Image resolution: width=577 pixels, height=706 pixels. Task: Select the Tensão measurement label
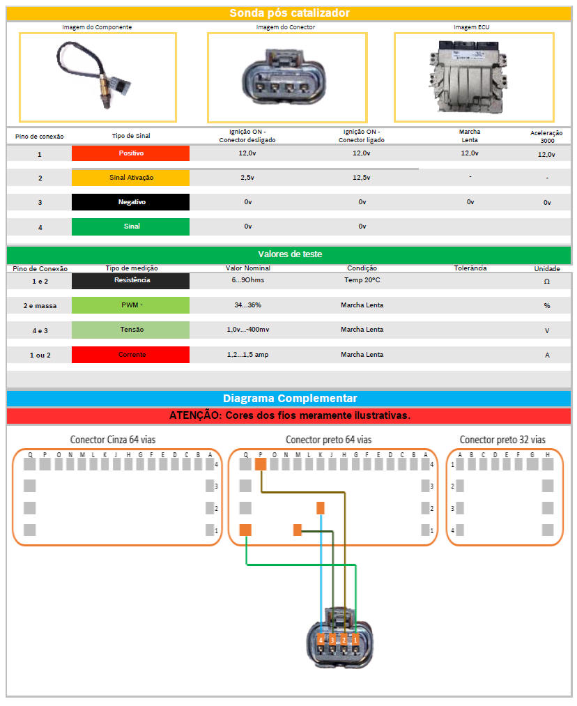130,330
